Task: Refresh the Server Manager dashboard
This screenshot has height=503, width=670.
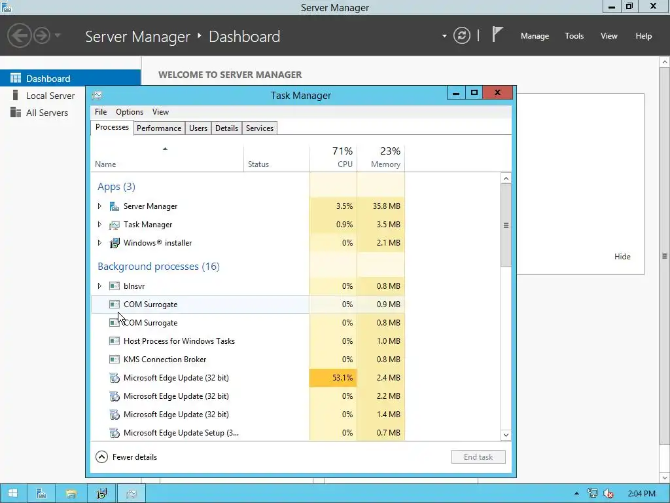Action: (461, 35)
